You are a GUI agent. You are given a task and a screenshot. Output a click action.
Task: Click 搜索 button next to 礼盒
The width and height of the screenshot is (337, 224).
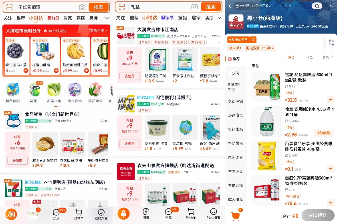(211, 7)
